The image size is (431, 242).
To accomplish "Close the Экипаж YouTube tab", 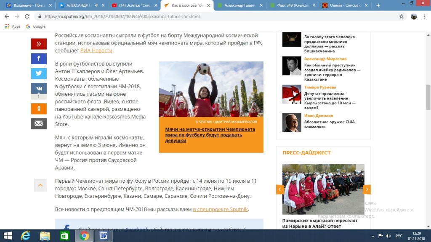I will (156, 5).
